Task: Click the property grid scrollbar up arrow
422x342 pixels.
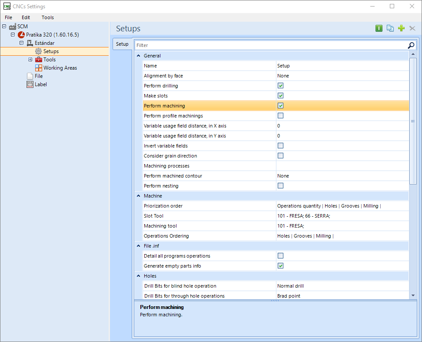Action: click(x=413, y=54)
